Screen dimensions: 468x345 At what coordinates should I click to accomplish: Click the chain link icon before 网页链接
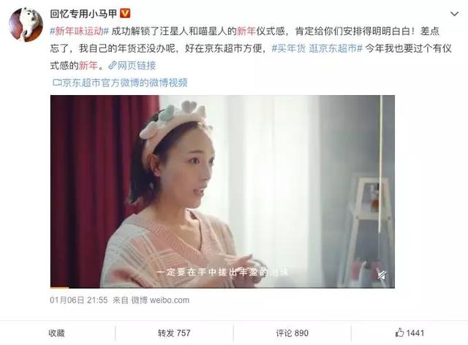point(113,65)
